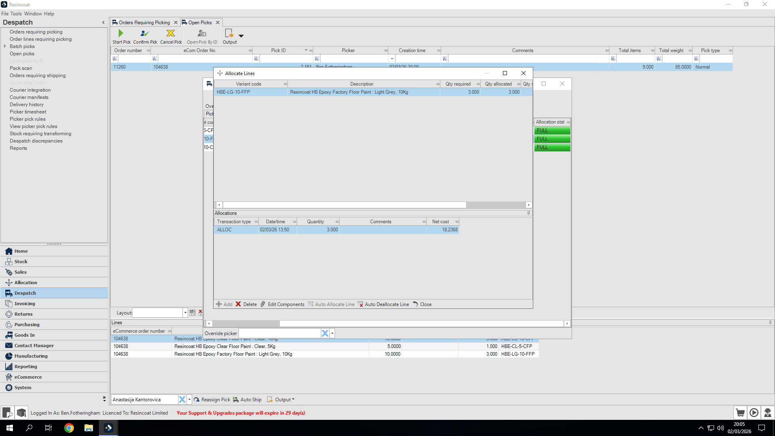The image size is (775, 436).
Task: Clear the Override picker field with blue X
Action: point(325,333)
